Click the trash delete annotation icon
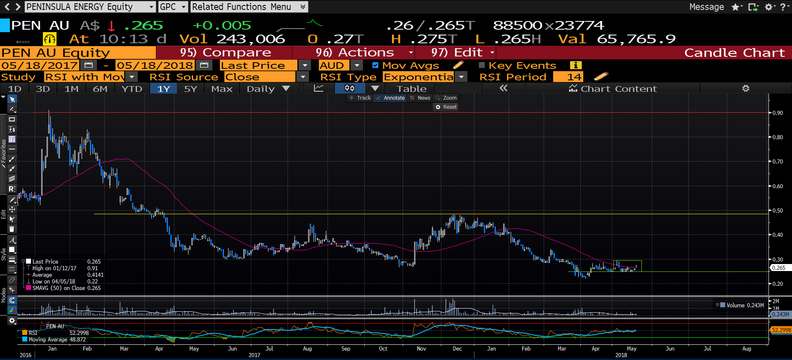792x360 pixels. [x=12, y=229]
